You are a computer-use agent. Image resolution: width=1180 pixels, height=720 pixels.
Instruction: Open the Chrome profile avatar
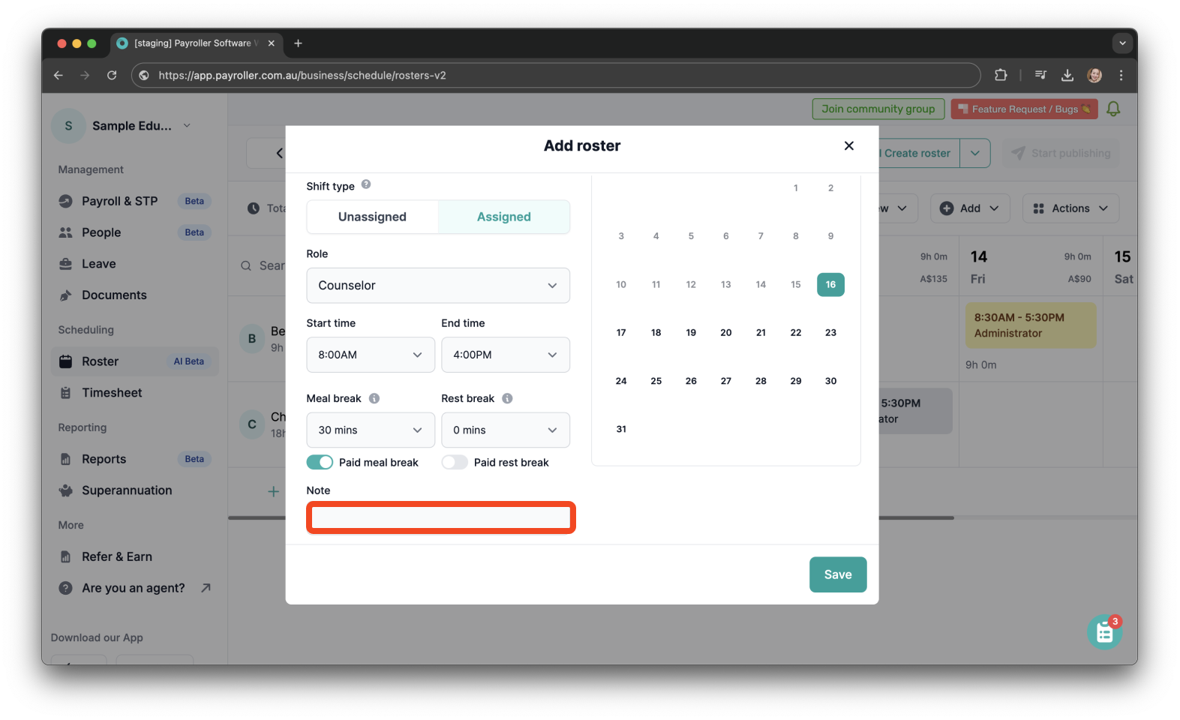1094,75
